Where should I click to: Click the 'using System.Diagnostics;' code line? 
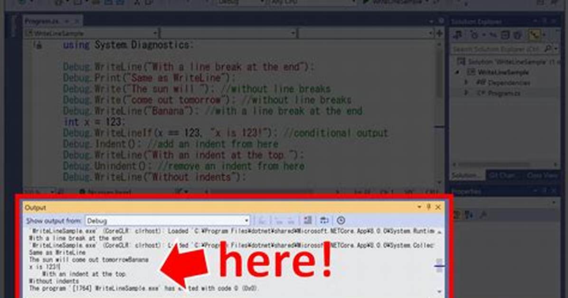click(128, 45)
